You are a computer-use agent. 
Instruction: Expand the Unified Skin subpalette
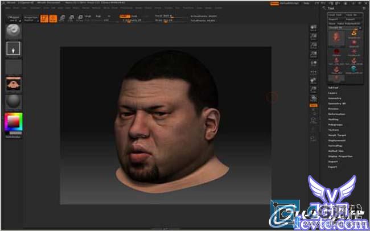(336, 151)
